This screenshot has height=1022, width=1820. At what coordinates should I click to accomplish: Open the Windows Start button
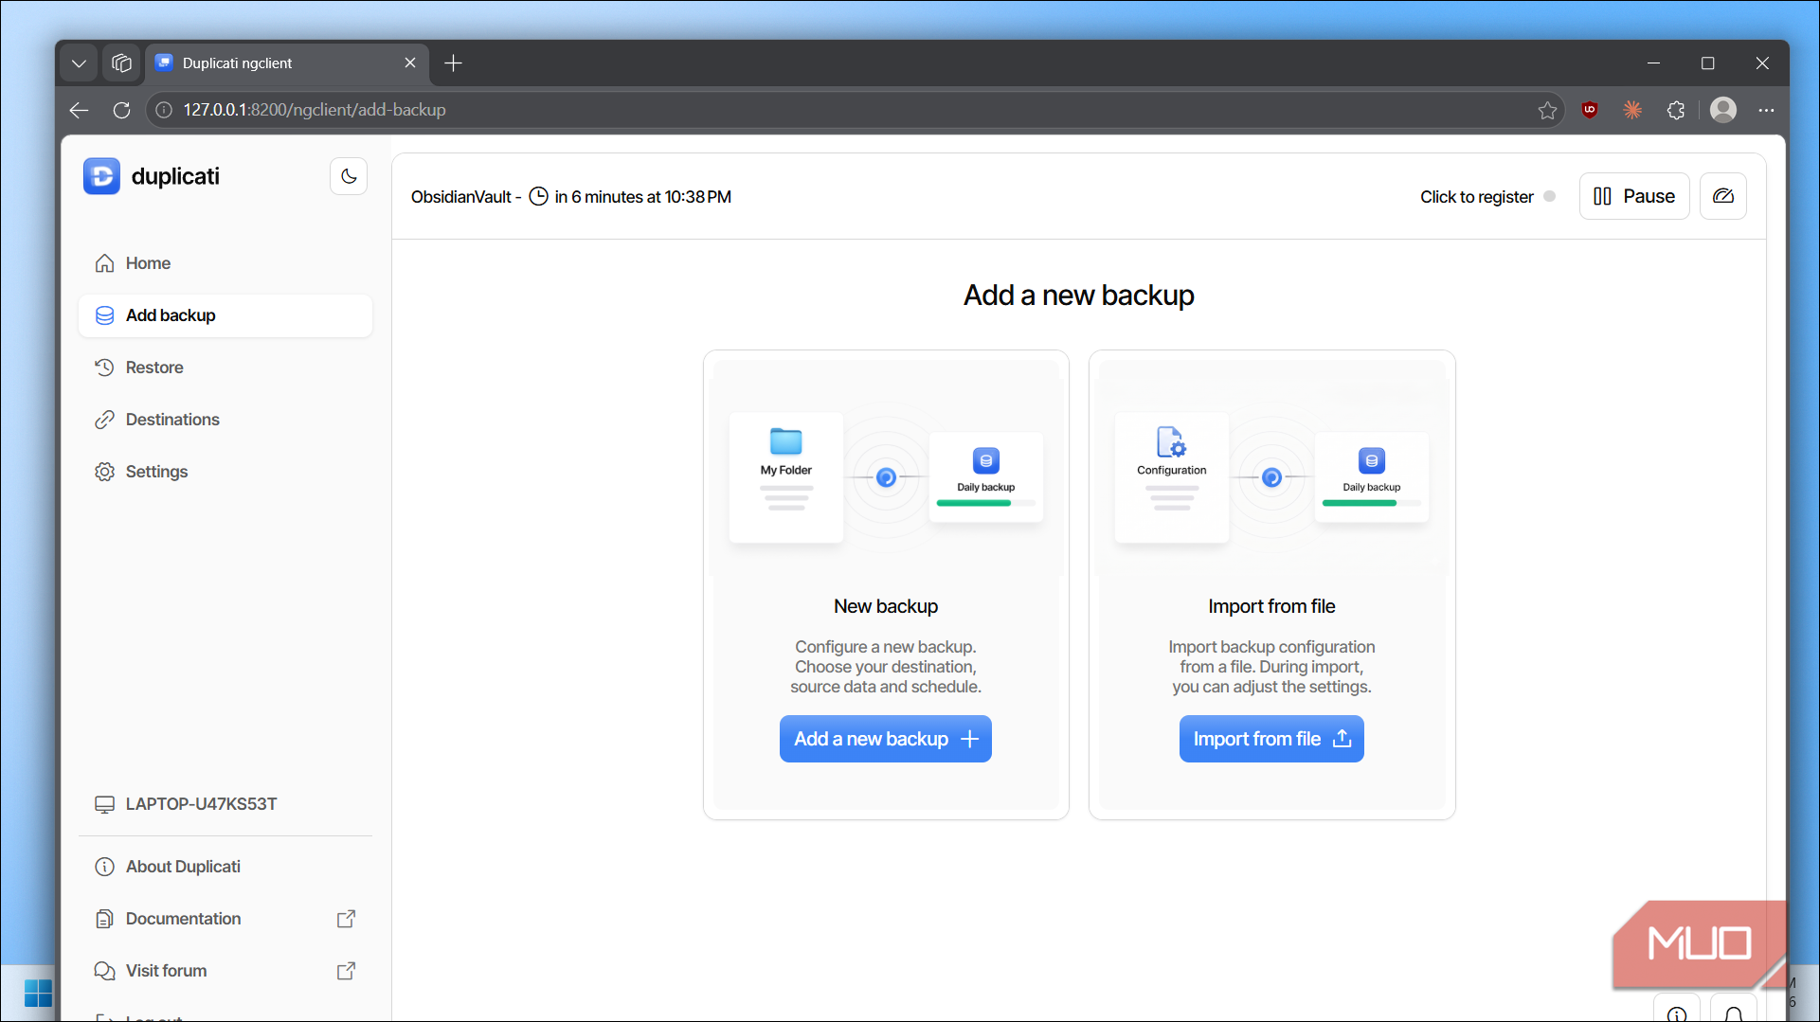pos(38,994)
